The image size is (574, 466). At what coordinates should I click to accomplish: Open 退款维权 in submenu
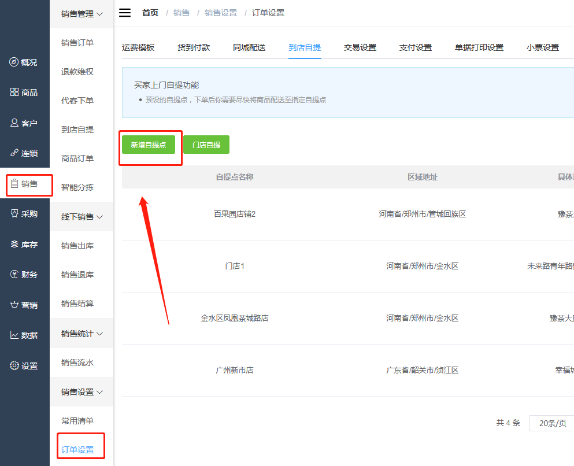[77, 72]
